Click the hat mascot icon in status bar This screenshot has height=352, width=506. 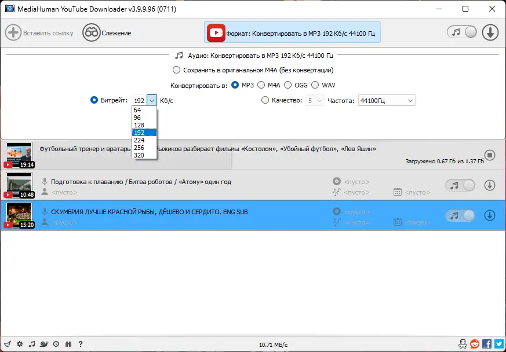463,344
